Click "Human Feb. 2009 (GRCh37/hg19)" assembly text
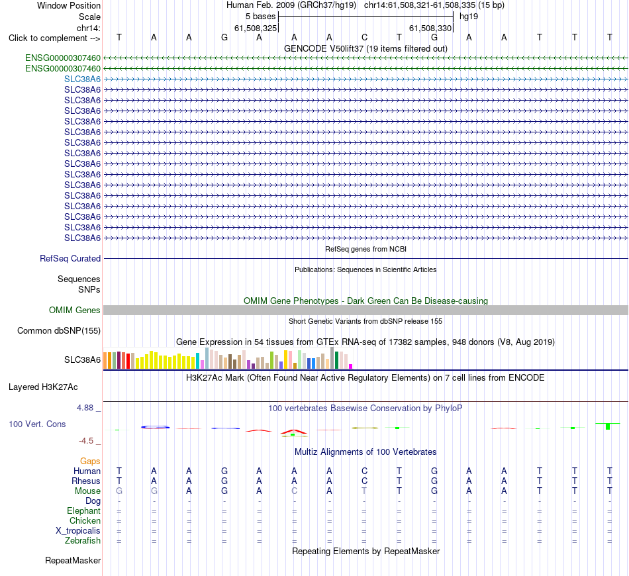 (x=291, y=5)
